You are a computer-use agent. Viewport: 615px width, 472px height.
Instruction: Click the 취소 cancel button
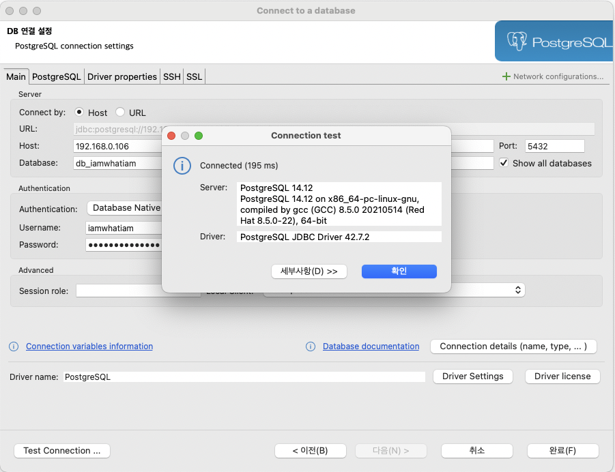click(x=477, y=451)
